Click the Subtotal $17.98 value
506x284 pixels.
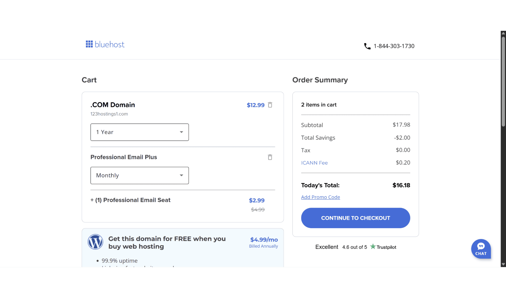(x=401, y=125)
